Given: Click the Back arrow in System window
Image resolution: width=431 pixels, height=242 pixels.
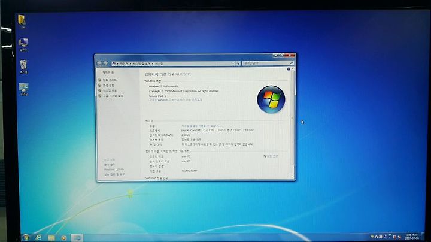Looking at the screenshot, I should (x=99, y=63).
